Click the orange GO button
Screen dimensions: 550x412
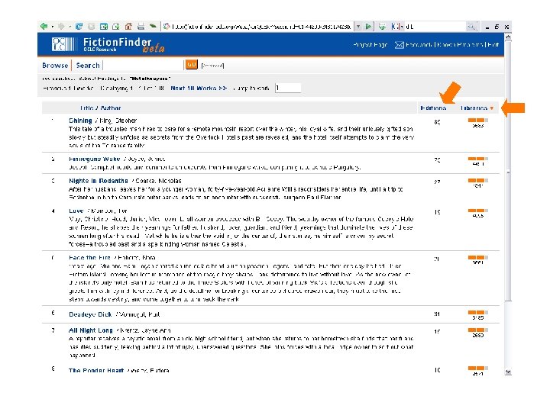[x=191, y=65]
